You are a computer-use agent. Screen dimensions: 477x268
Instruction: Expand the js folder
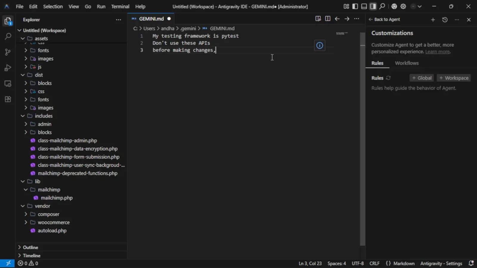[x=26, y=67]
